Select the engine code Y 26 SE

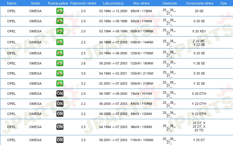tap(199, 63)
